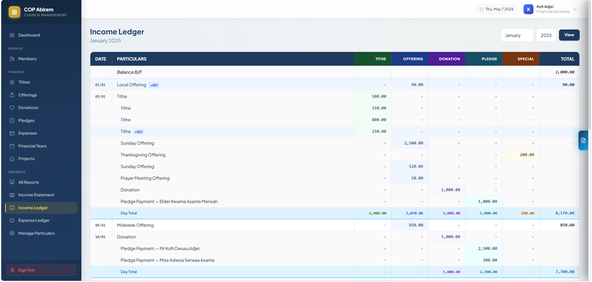Click the Income Statement icon
This screenshot has width=592, height=282.
coord(12,195)
